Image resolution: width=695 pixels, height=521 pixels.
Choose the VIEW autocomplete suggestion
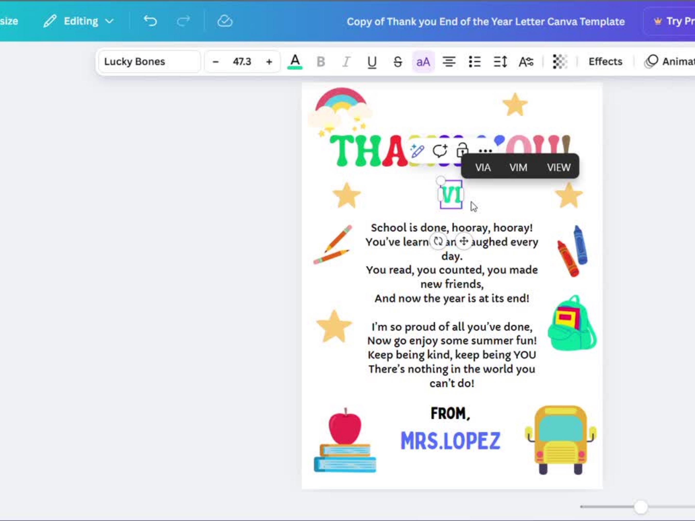tap(559, 167)
